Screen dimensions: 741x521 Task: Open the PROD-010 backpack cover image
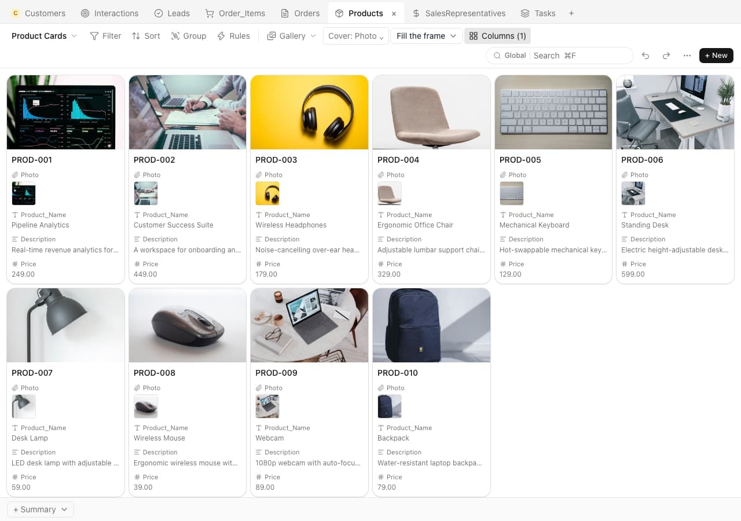[431, 325]
